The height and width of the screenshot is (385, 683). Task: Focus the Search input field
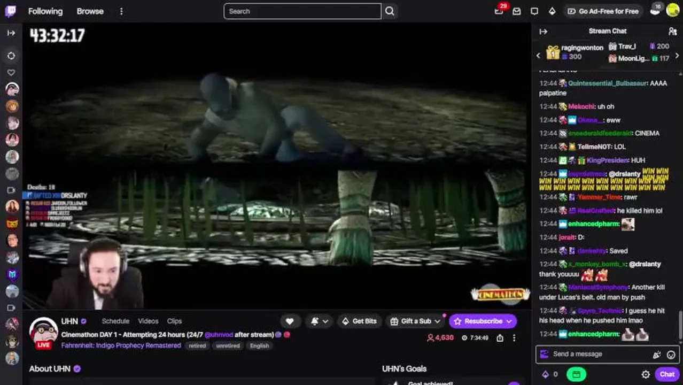click(x=302, y=11)
